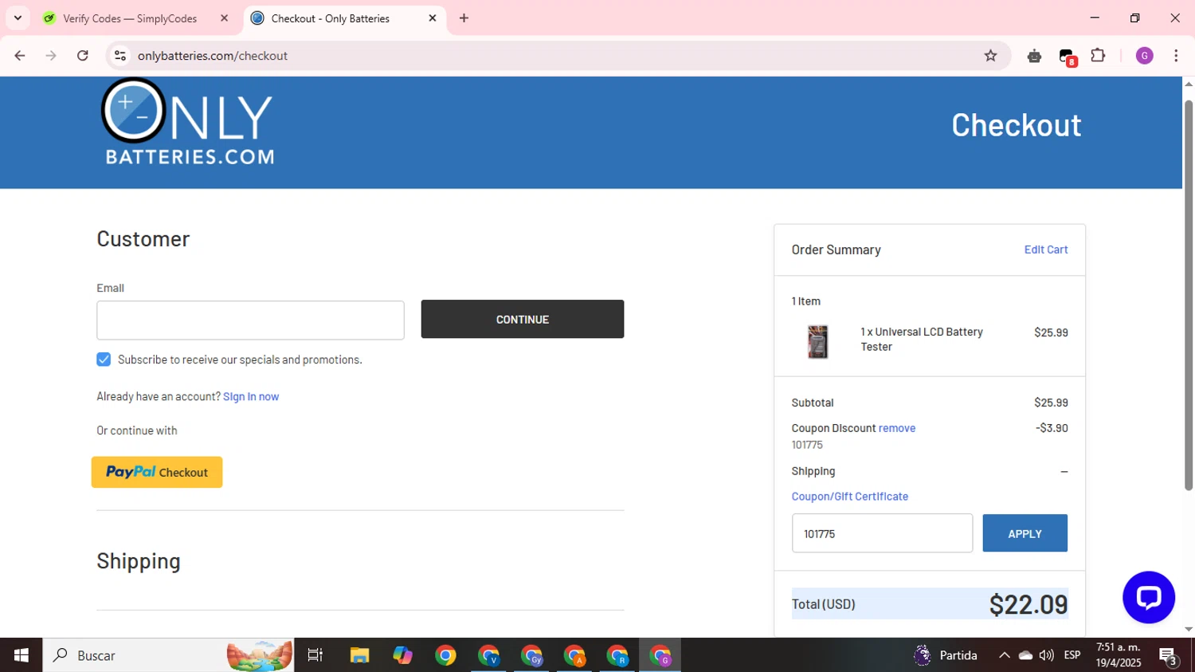Close the Checkout - Only Batteries tab
1195x672 pixels.
433,18
